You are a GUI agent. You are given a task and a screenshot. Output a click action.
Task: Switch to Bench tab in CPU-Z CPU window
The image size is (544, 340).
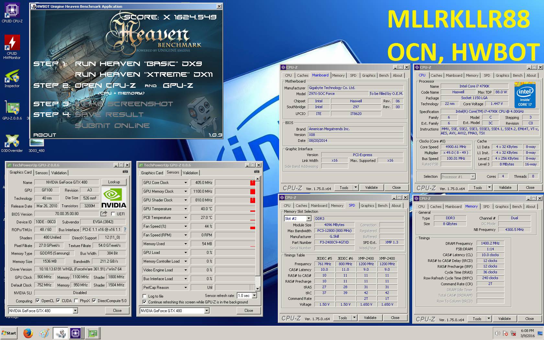click(517, 75)
